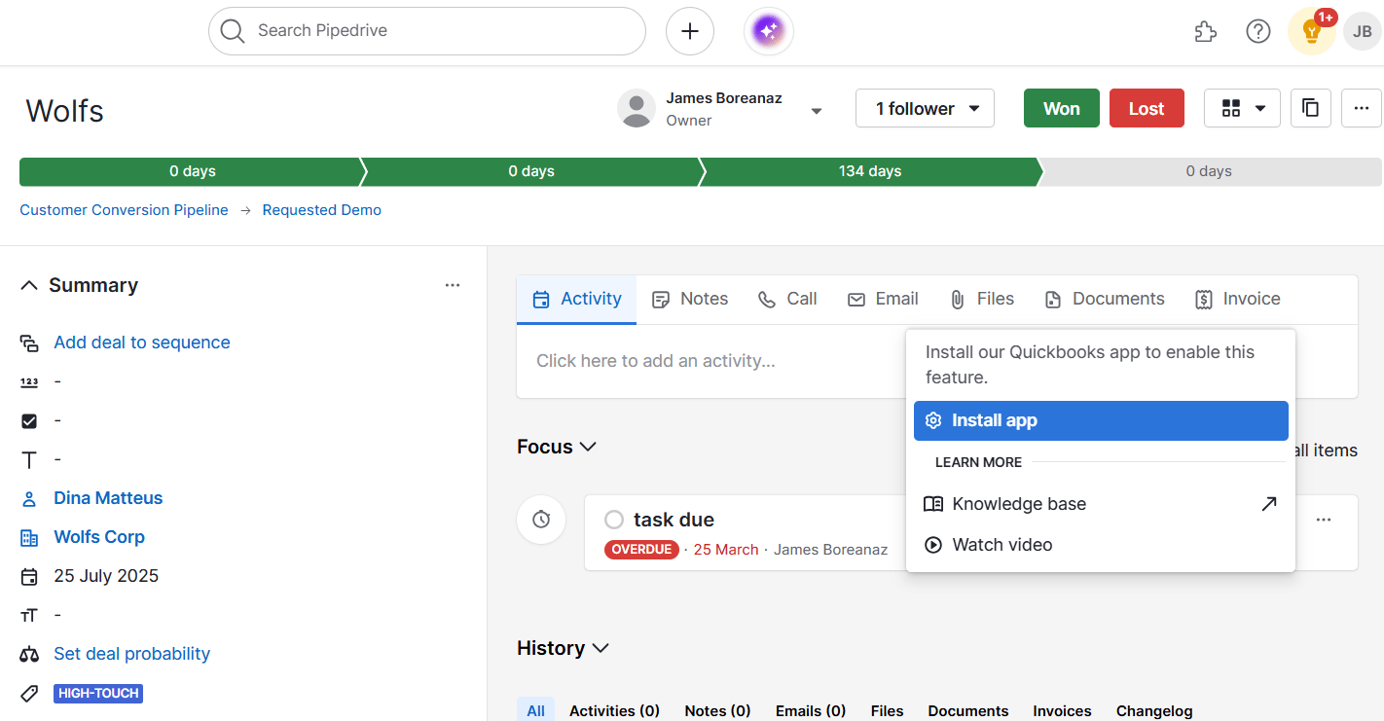Click the overdue task clock icon

tap(541, 519)
